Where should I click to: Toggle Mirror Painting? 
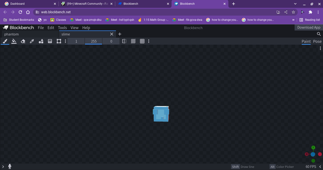(x=124, y=41)
